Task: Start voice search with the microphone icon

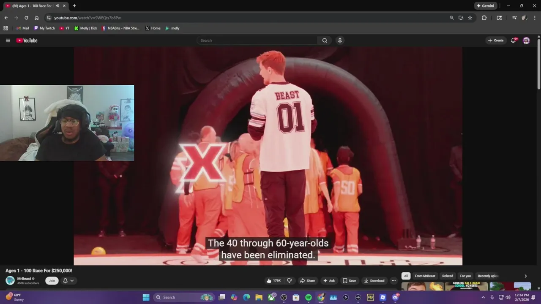Action: point(340,41)
